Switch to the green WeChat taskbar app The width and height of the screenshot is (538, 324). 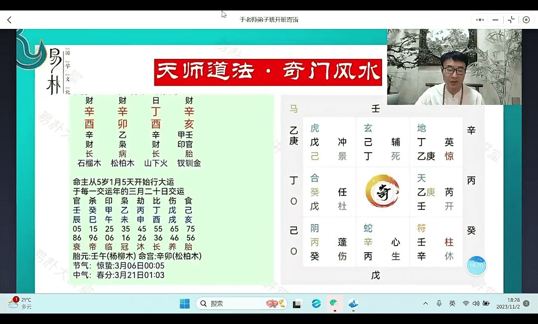click(x=334, y=304)
